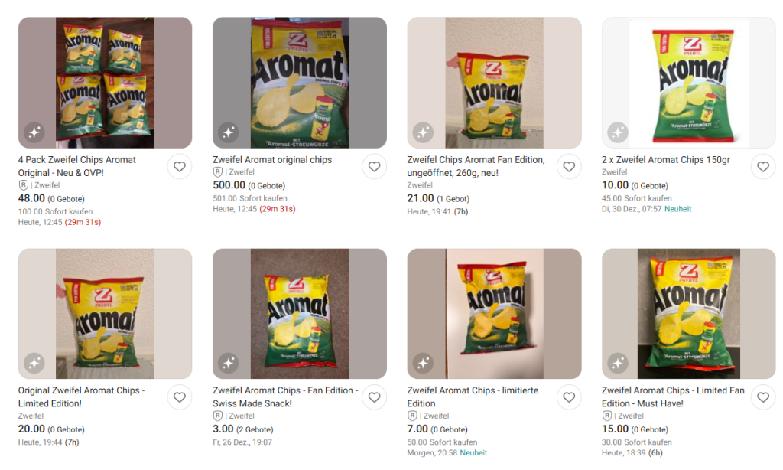Click the Neuheit label on the 2 x 150gr listing

[x=677, y=208]
